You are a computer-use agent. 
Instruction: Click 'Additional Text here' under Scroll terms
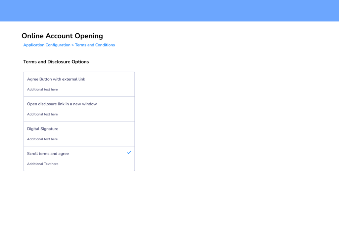[x=43, y=164]
